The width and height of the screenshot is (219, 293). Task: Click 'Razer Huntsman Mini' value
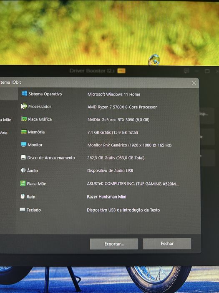coord(106,197)
